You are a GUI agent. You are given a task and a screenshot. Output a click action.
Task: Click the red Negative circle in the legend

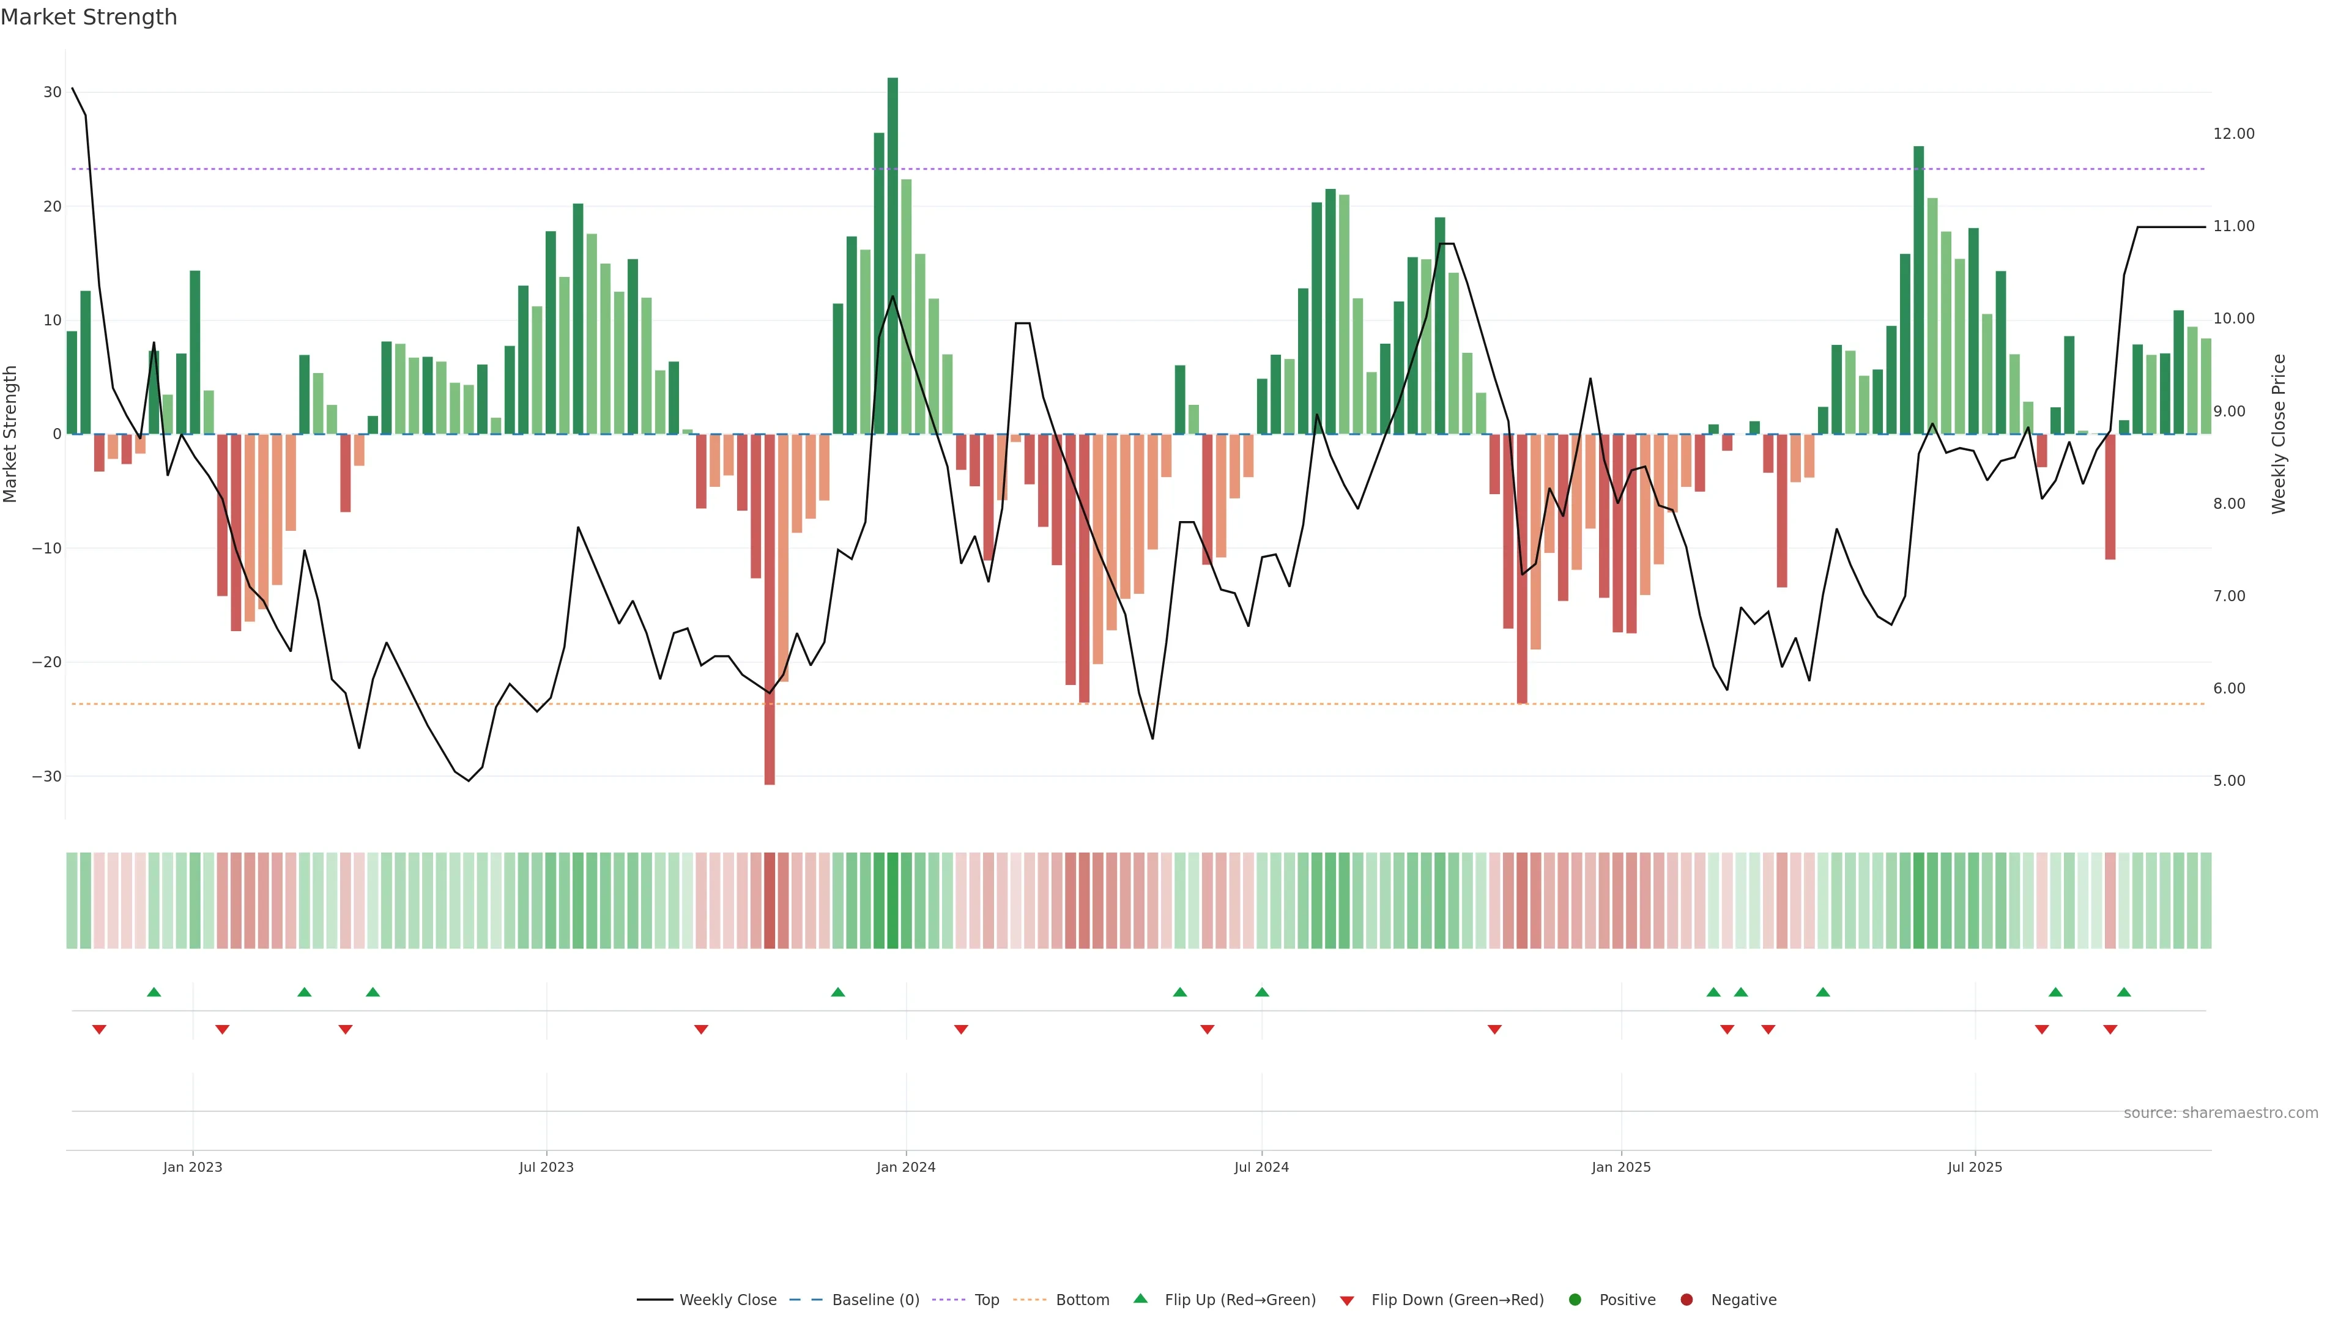(1686, 1299)
